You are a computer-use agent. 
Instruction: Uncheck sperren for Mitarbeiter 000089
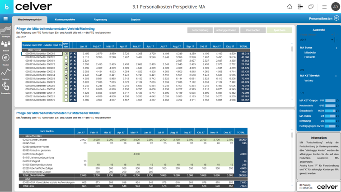pos(66,54)
